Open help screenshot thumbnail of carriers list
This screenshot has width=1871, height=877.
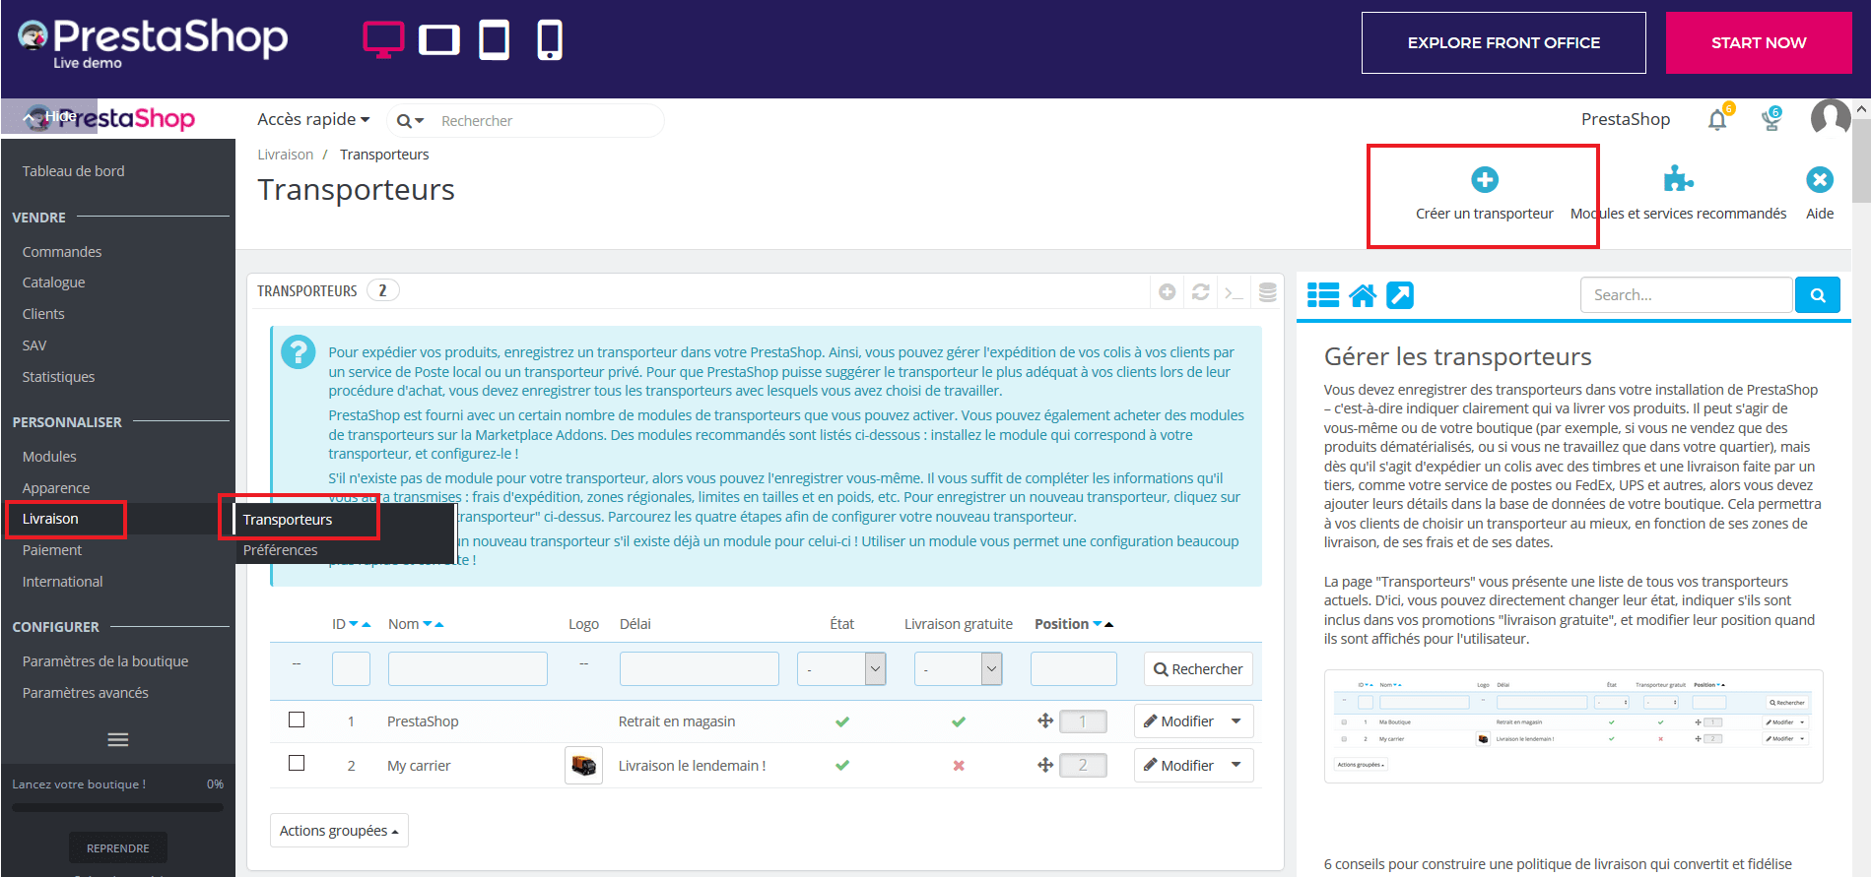[x=1573, y=726]
